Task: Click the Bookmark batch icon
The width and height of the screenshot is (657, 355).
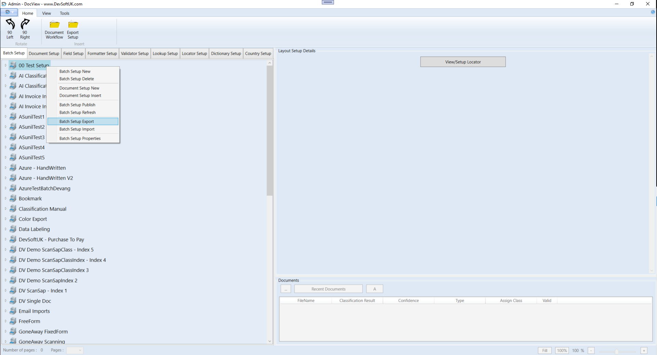Action: pyautogui.click(x=13, y=199)
